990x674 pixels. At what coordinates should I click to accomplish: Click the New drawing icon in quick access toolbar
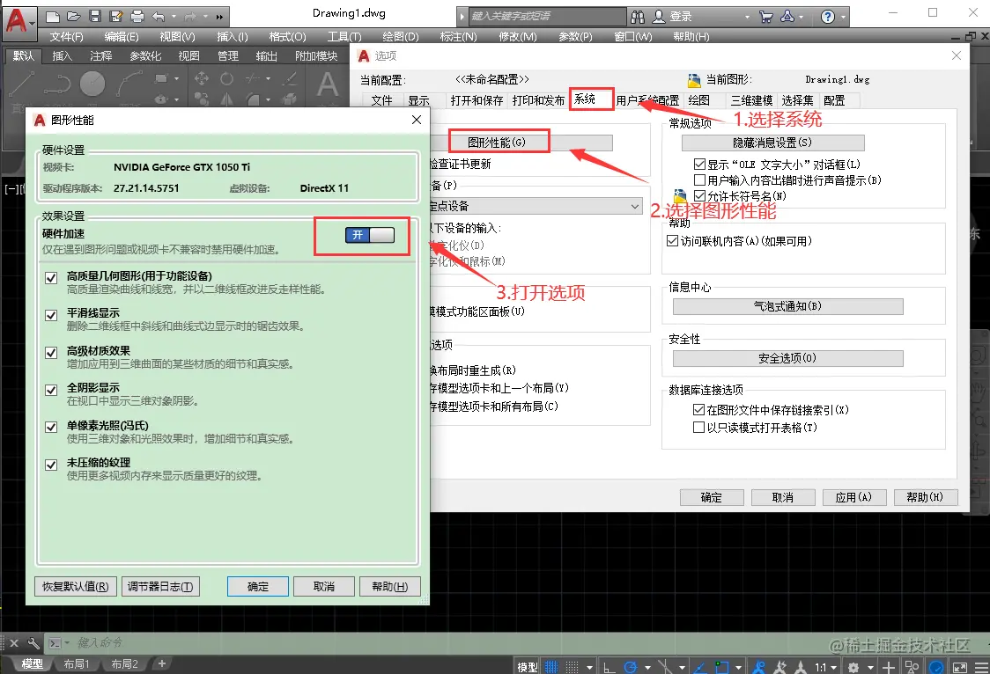tap(53, 17)
